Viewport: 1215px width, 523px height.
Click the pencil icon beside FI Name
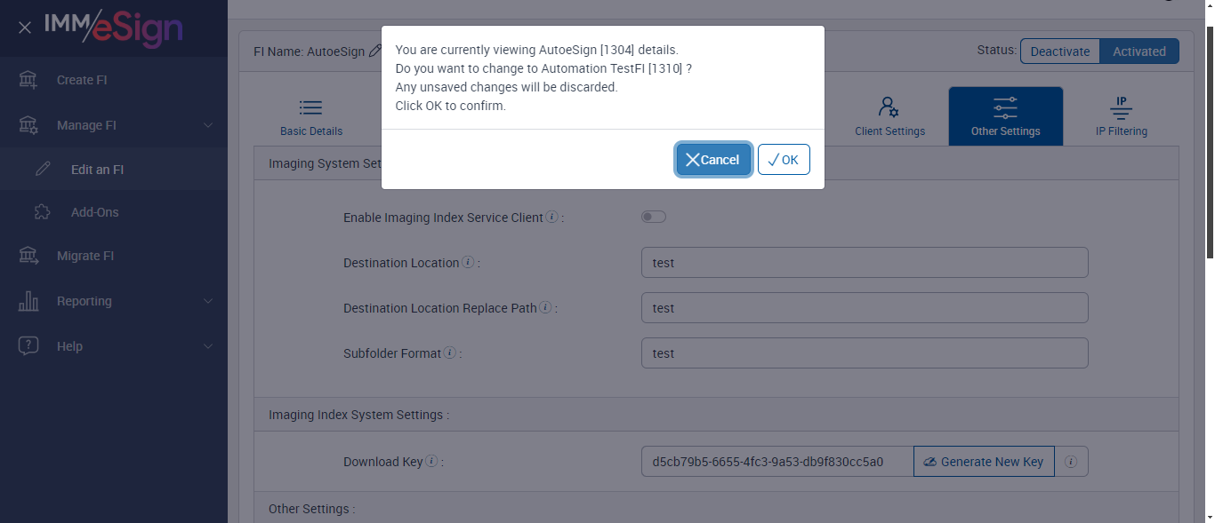tap(375, 52)
